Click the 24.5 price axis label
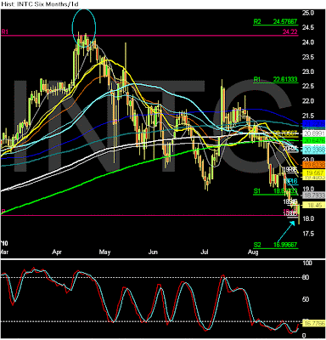Image resolution: width=326 pixels, height=340 pixels. point(308,28)
